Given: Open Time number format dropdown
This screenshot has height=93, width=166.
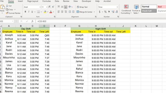Looking at the screenshot, I should [x=117, y=7].
